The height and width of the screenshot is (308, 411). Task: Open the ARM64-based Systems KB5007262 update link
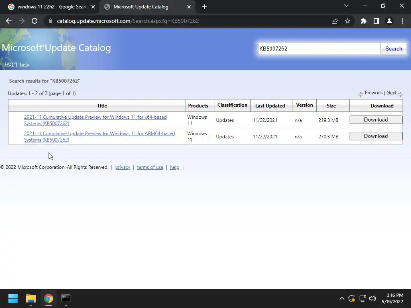(x=100, y=137)
